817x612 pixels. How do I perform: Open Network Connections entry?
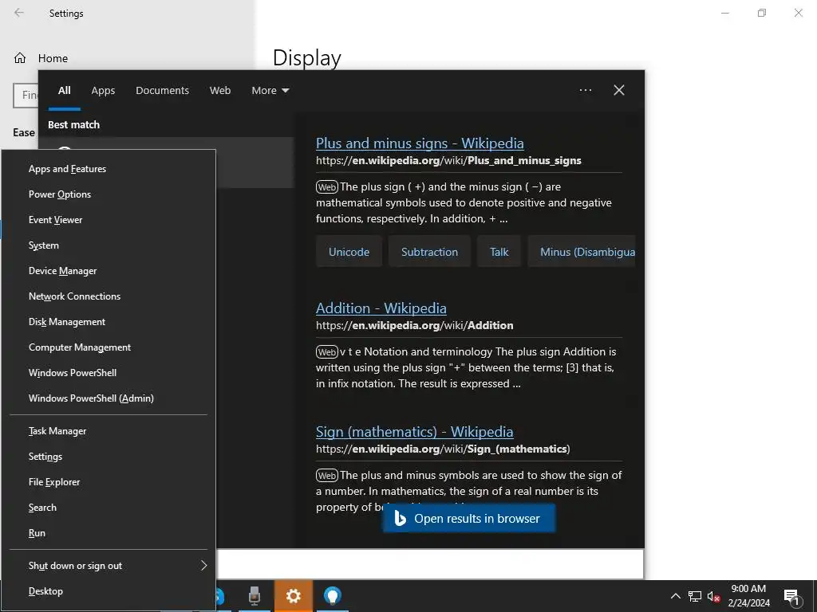pos(109,296)
